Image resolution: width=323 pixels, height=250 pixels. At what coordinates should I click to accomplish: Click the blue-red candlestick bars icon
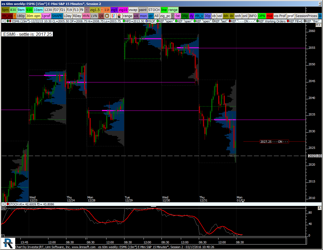(113, 16)
